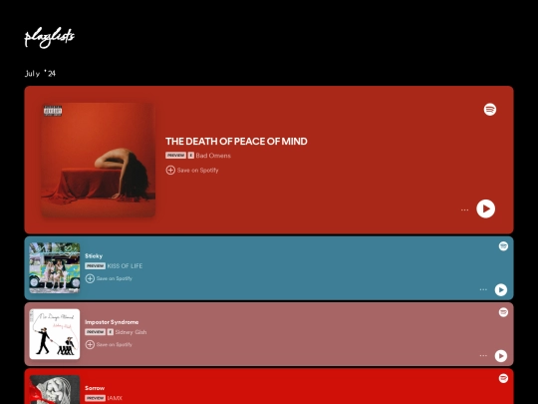
Task: Open more options for THE DEATH OF PEACE OF MIND
Action: 464,209
